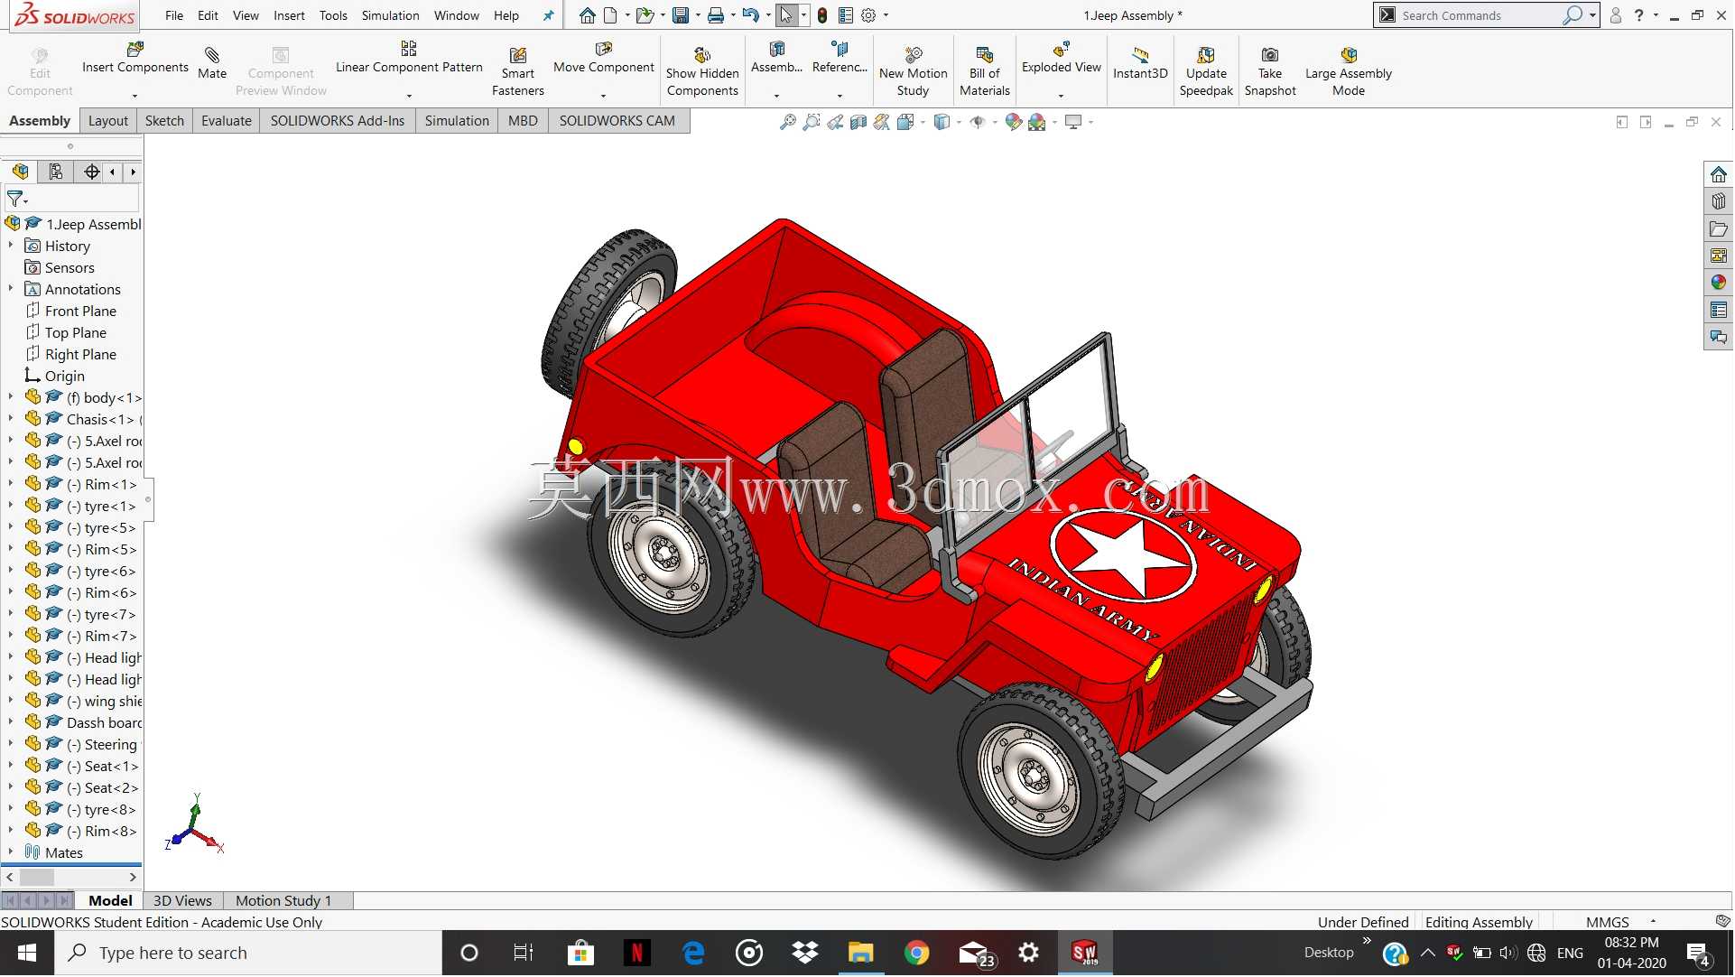Image resolution: width=1735 pixels, height=977 pixels.
Task: Click Previous View icon
Action: [835, 122]
